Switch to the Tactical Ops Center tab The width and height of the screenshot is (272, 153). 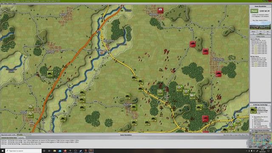coord(9,138)
